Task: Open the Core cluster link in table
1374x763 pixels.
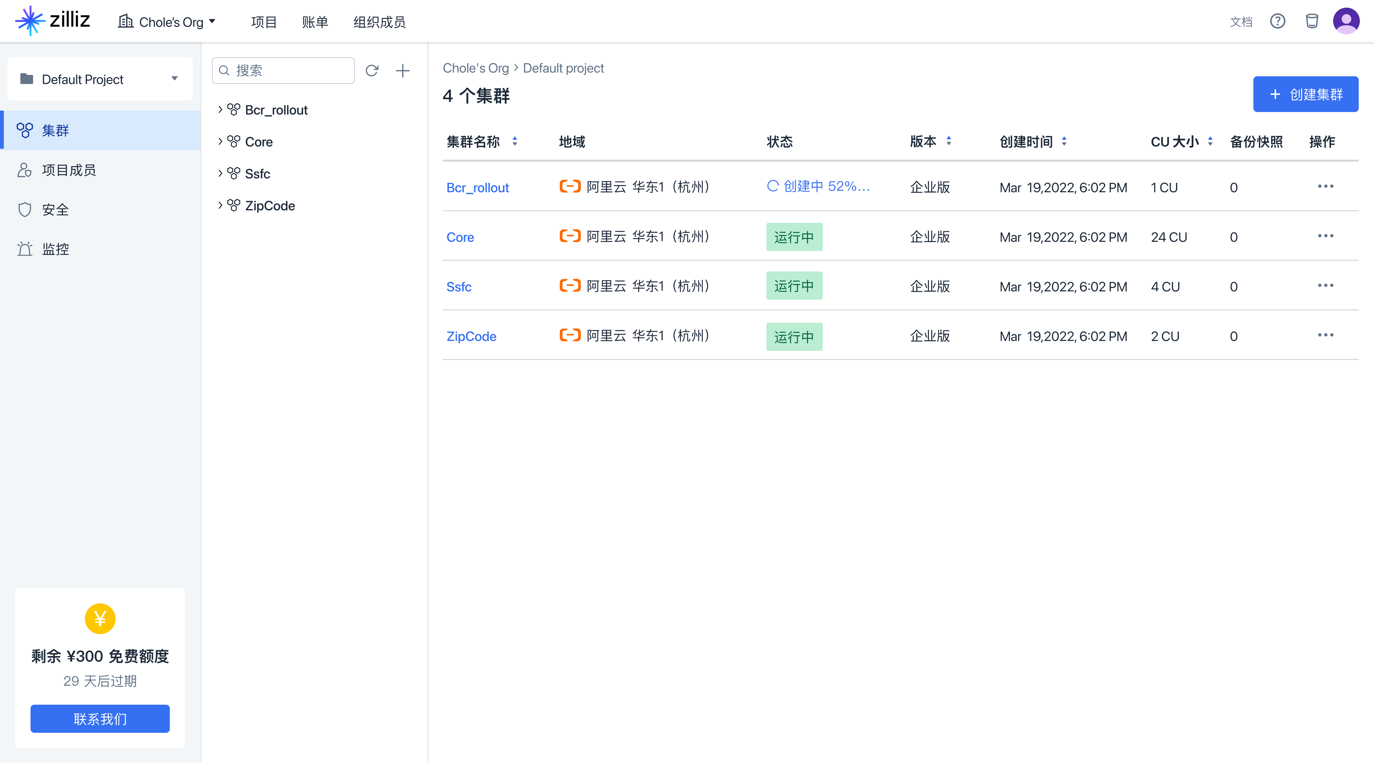Action: coord(460,237)
